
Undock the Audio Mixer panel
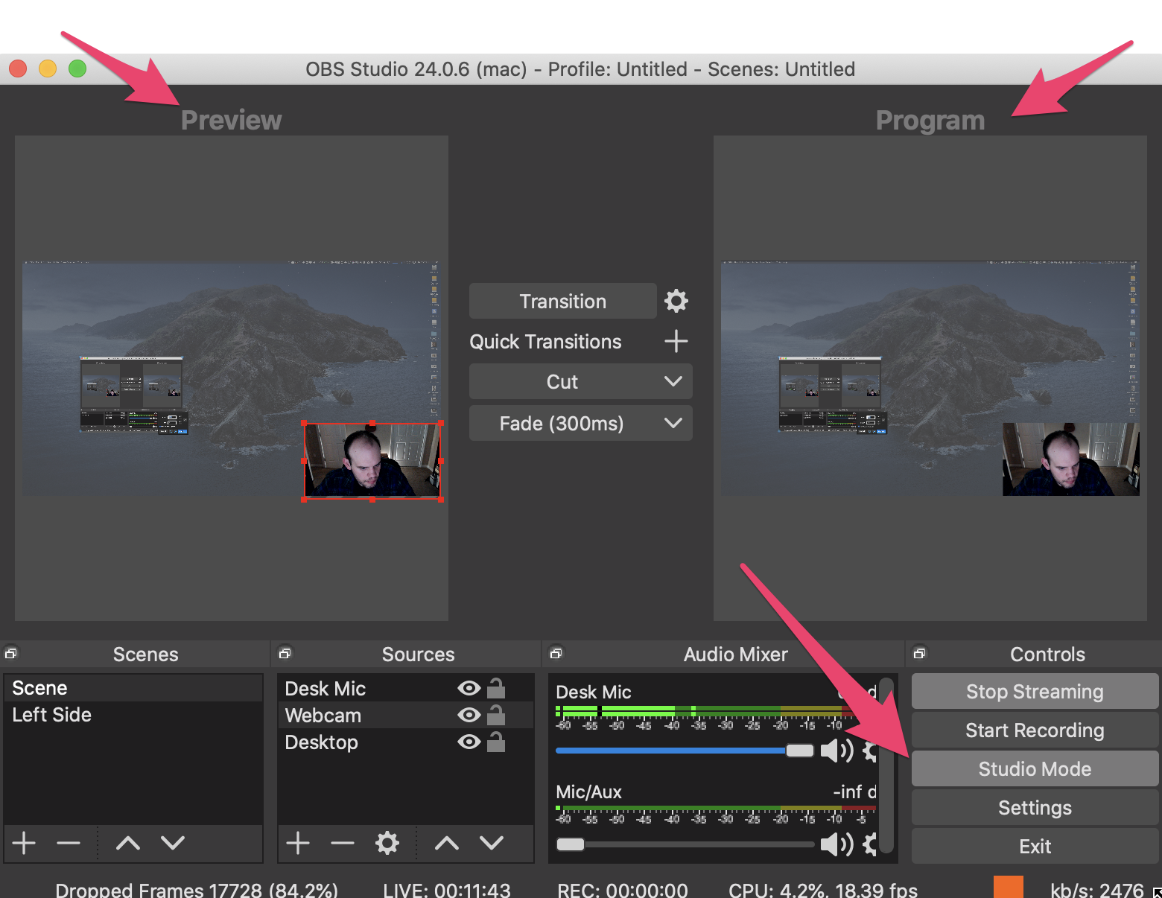tap(556, 654)
